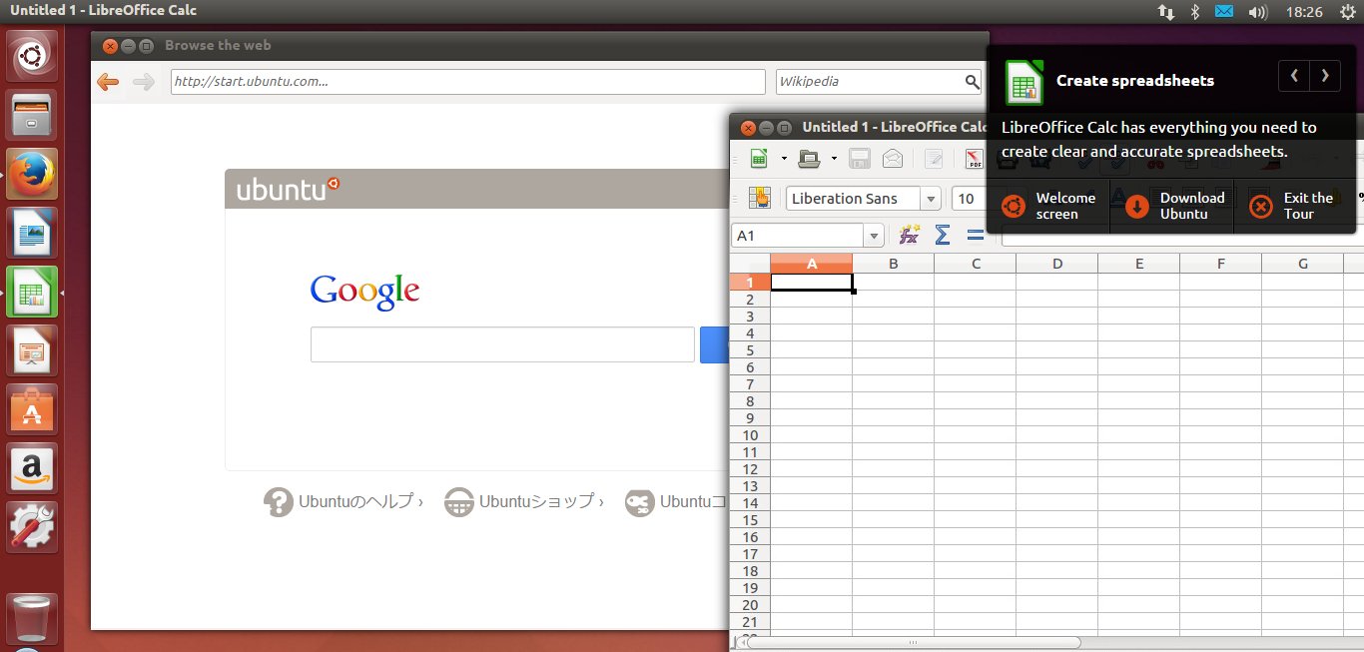Select row 10 header in Calc
This screenshot has height=652, width=1364.
point(750,435)
